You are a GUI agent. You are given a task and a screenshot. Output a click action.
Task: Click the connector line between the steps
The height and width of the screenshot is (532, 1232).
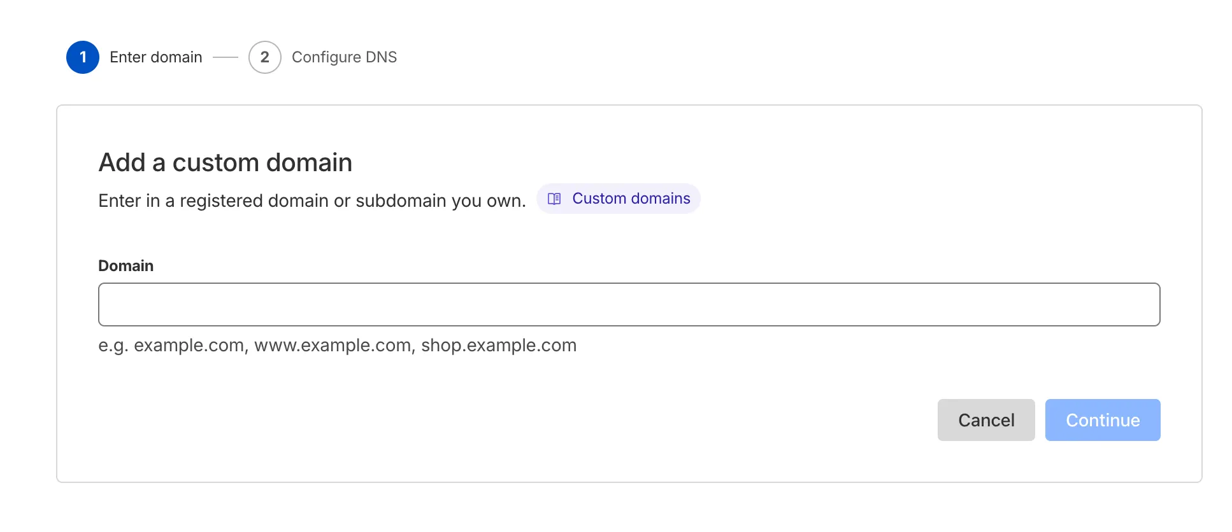point(225,57)
